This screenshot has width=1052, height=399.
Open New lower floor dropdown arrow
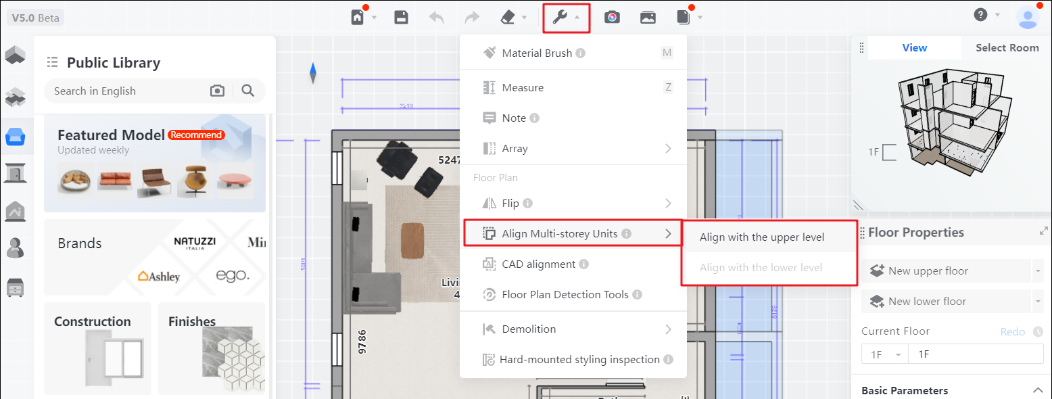(x=1037, y=302)
